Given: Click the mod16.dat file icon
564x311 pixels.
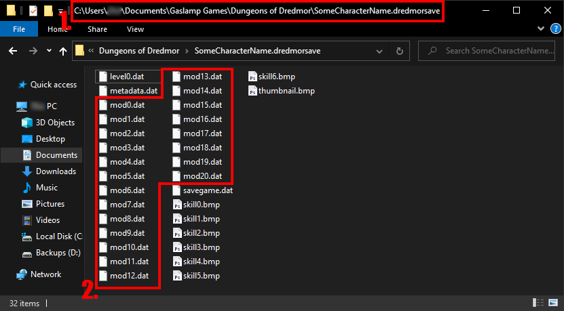Looking at the screenshot, I should point(176,119).
